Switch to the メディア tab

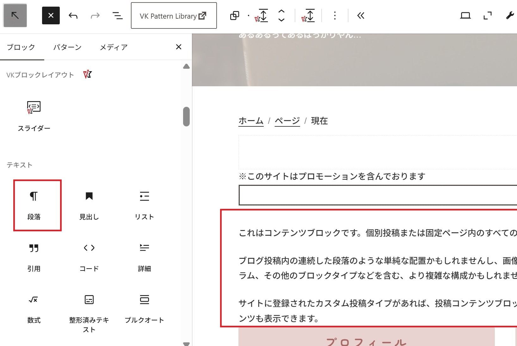point(114,47)
